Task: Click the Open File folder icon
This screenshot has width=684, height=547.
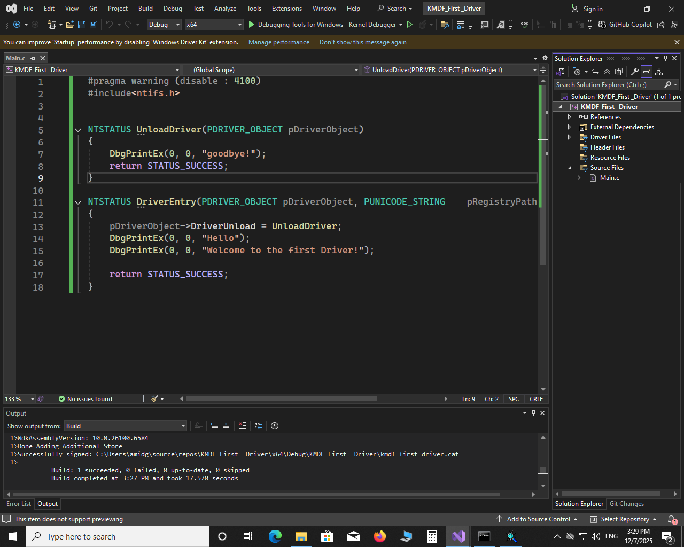Action: (69, 25)
